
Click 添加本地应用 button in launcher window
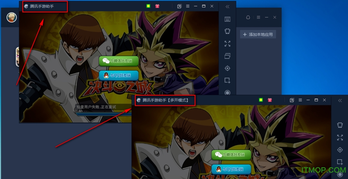258,34
